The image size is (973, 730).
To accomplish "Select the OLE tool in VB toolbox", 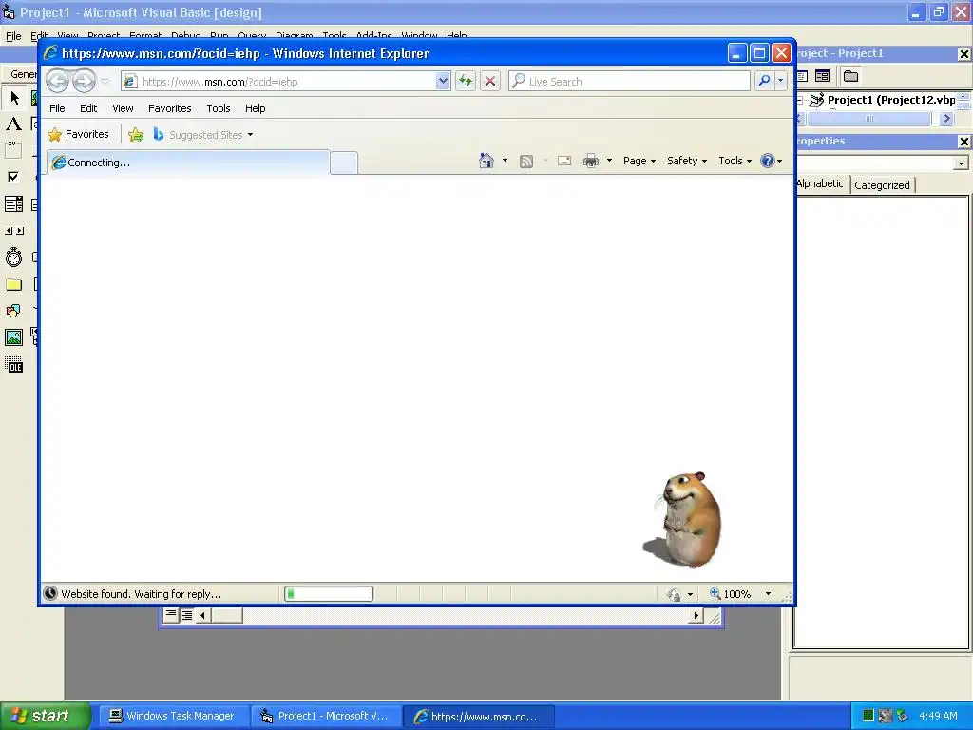I will [13, 364].
